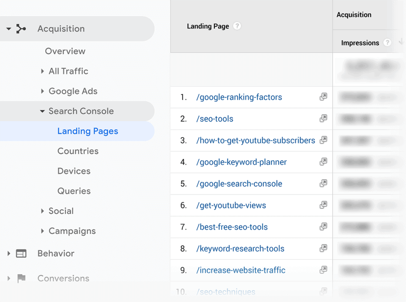Open the Queries report
406x302 pixels.
tap(74, 191)
